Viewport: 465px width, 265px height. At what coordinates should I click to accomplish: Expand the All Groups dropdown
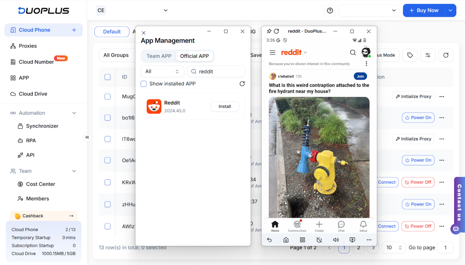(x=116, y=55)
